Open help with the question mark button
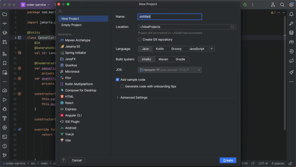 [63, 160]
